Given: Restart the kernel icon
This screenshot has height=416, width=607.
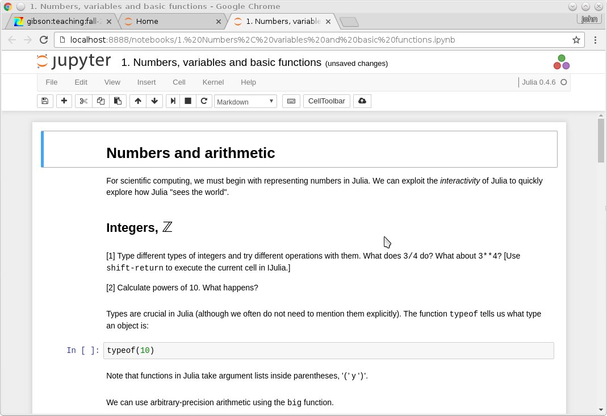Looking at the screenshot, I should pos(204,101).
